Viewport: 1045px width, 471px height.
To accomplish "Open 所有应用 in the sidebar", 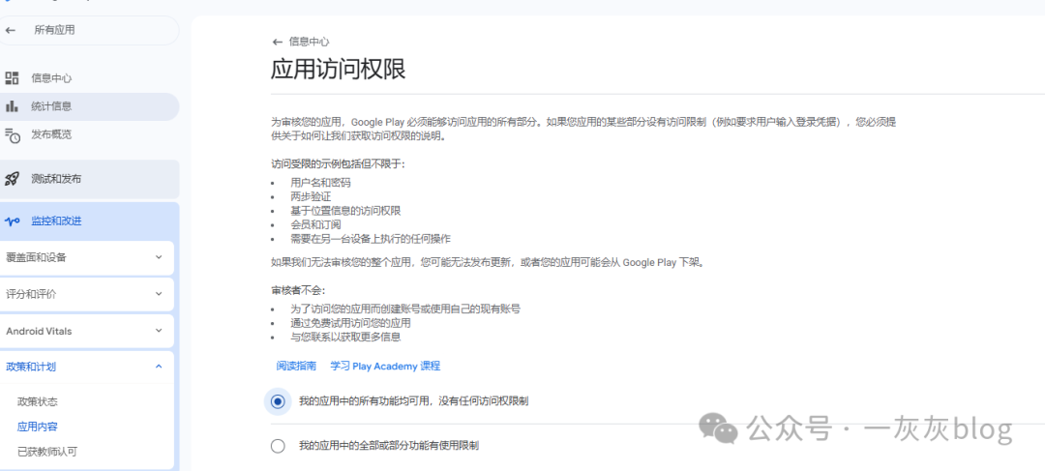I will 89,30.
